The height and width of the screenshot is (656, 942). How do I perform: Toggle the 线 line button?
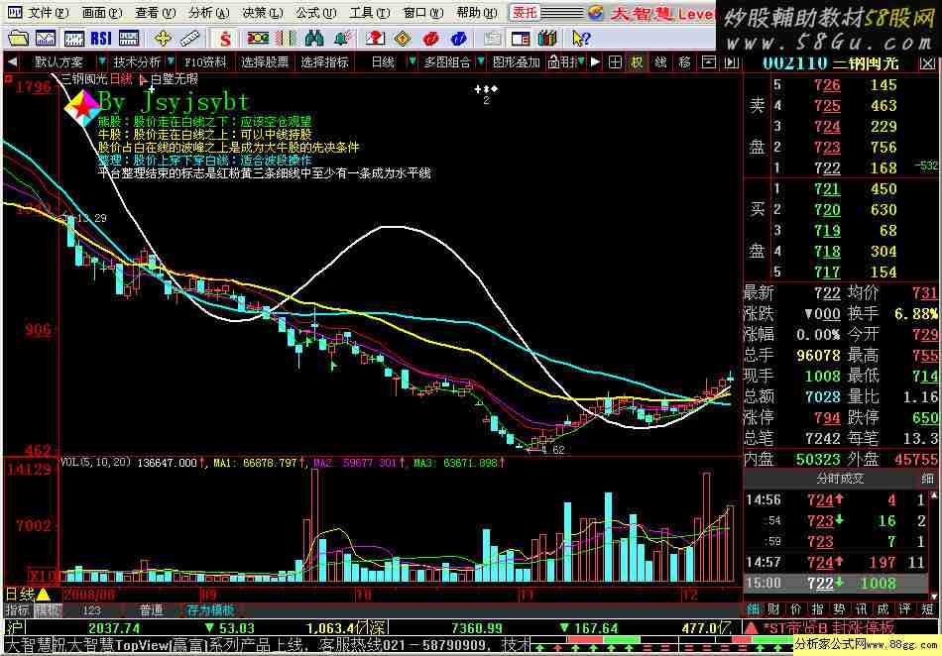point(660,61)
